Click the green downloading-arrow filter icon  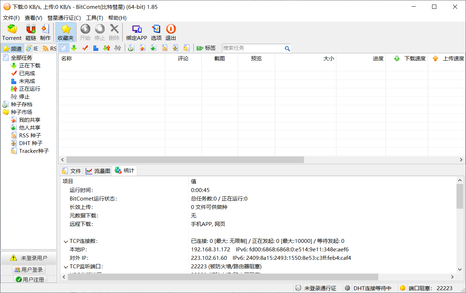(x=74, y=48)
